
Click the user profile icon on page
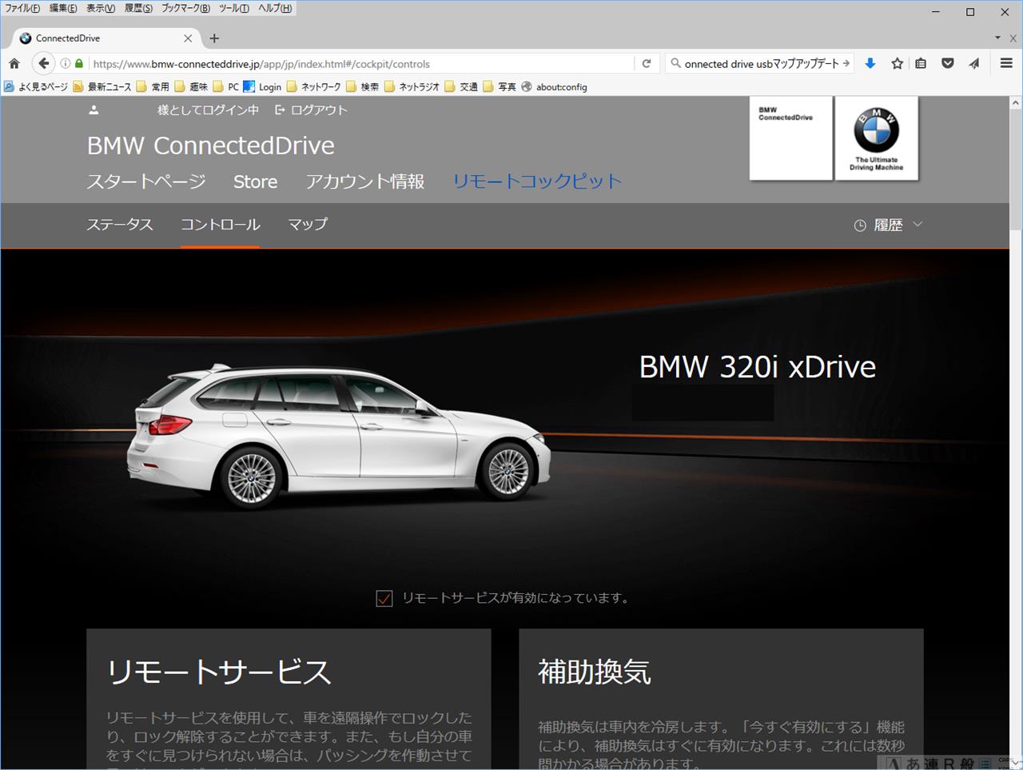[x=94, y=110]
